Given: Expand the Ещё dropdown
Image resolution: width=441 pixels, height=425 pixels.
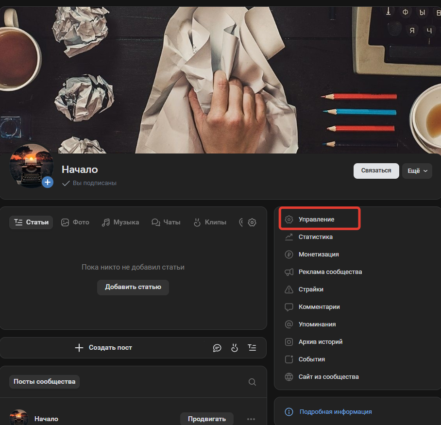Looking at the screenshot, I should tap(417, 171).
